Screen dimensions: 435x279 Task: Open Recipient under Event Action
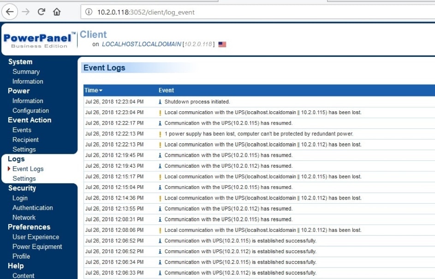(x=25, y=139)
